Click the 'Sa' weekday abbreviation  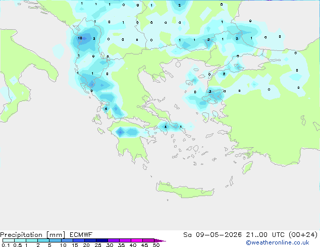click(x=187, y=235)
